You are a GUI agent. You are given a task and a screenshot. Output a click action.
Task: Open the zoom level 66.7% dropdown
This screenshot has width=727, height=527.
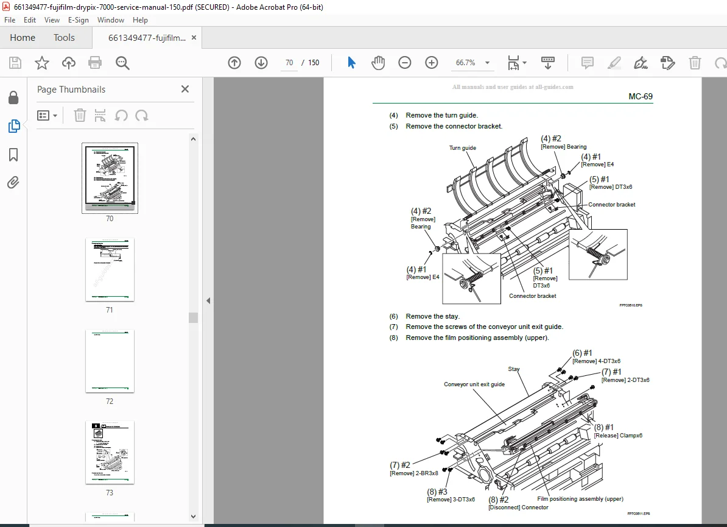pos(487,63)
